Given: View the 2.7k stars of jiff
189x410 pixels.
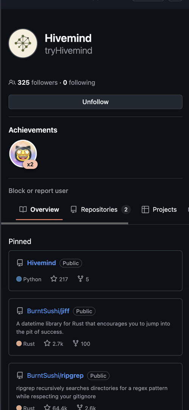Looking at the screenshot, I should (54, 344).
